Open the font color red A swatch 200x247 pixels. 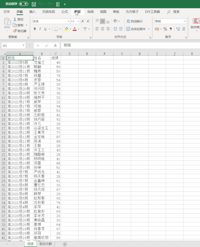(x=75, y=29)
